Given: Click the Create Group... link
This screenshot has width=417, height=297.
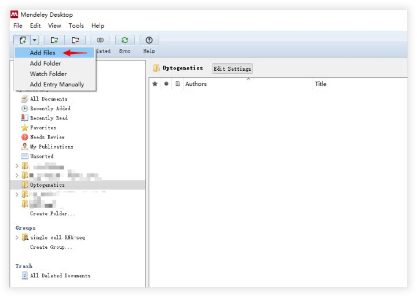Looking at the screenshot, I should (x=51, y=247).
